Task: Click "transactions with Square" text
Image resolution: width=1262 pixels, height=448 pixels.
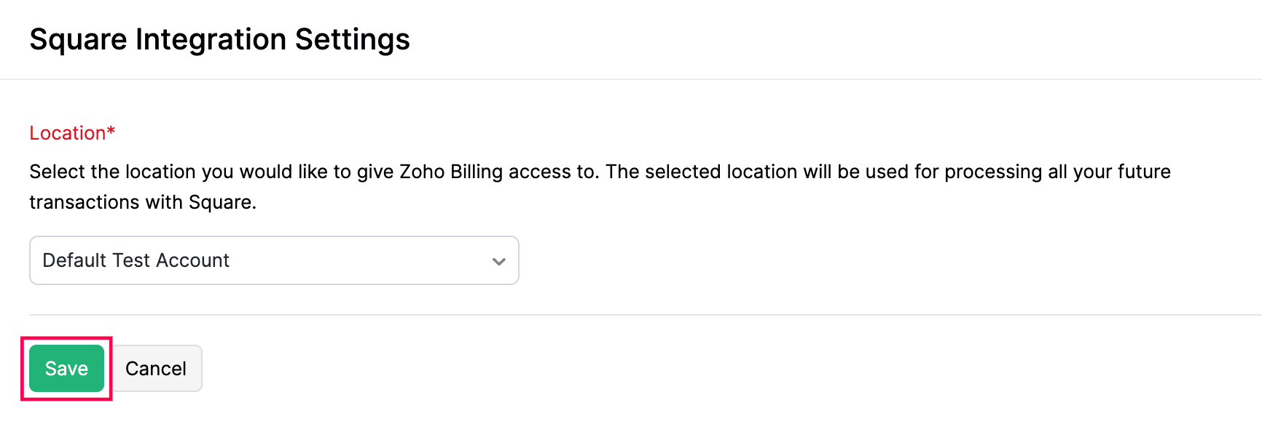Action: [143, 202]
